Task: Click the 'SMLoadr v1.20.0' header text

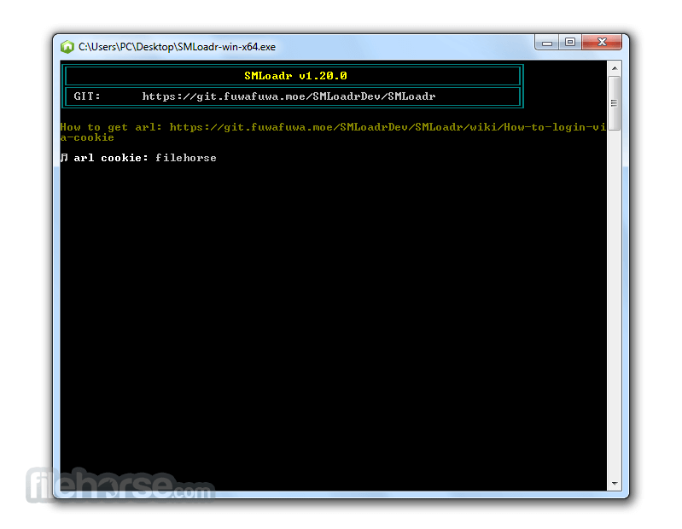Action: click(296, 76)
